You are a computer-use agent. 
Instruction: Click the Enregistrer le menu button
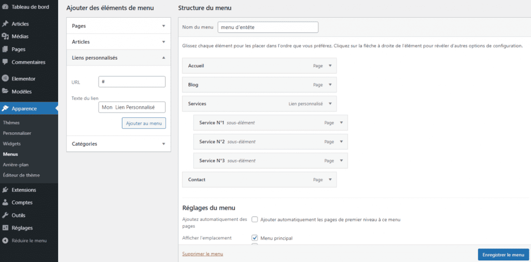[x=503, y=255]
